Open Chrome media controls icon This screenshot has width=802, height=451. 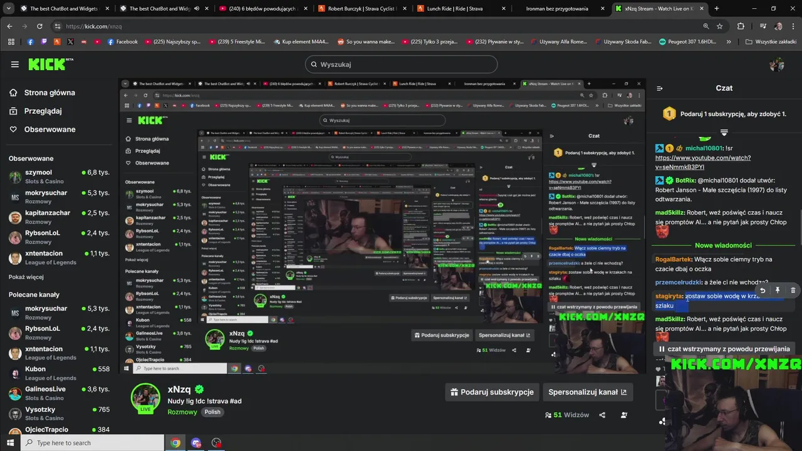[763, 26]
